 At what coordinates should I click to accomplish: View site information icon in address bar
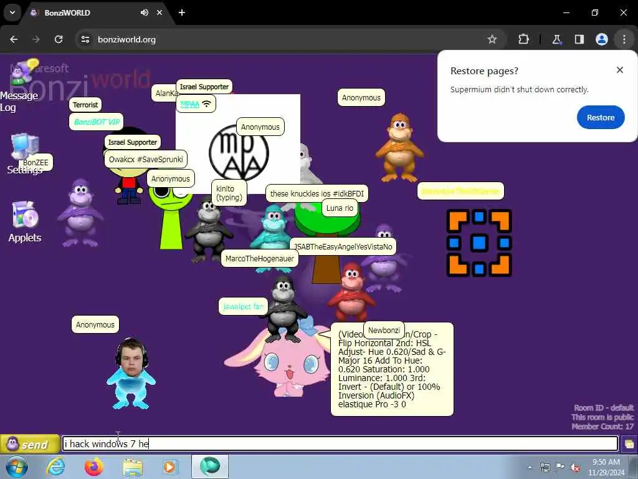click(x=85, y=39)
